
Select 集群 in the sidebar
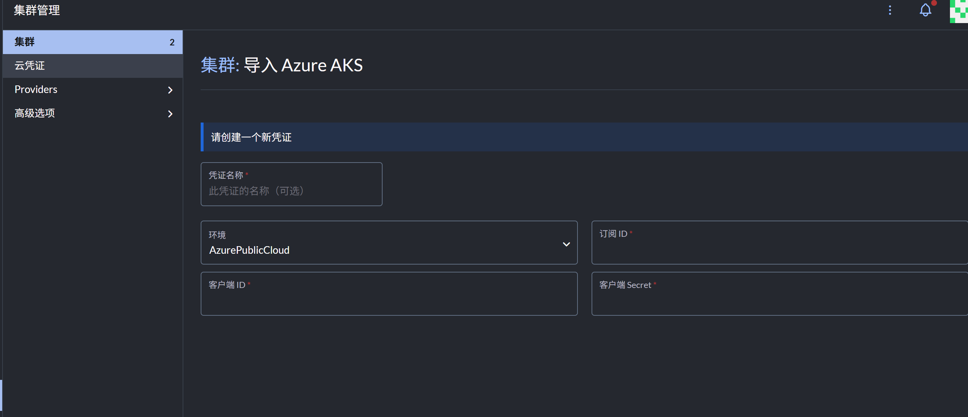click(25, 42)
